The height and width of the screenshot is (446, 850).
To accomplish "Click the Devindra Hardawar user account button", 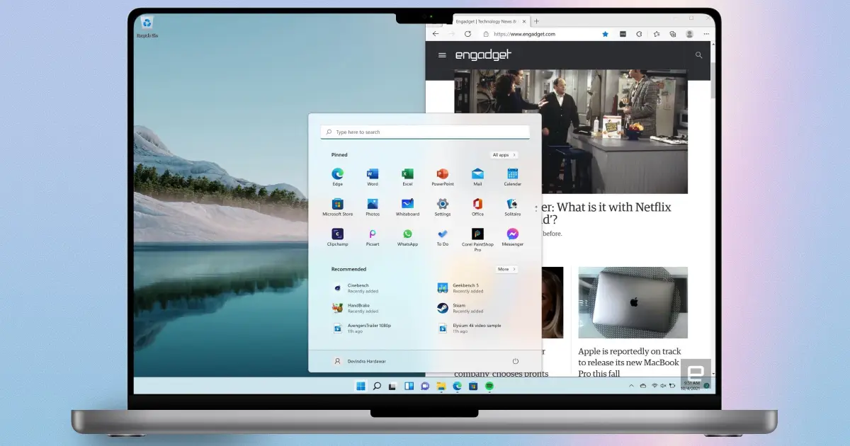I will click(x=361, y=361).
